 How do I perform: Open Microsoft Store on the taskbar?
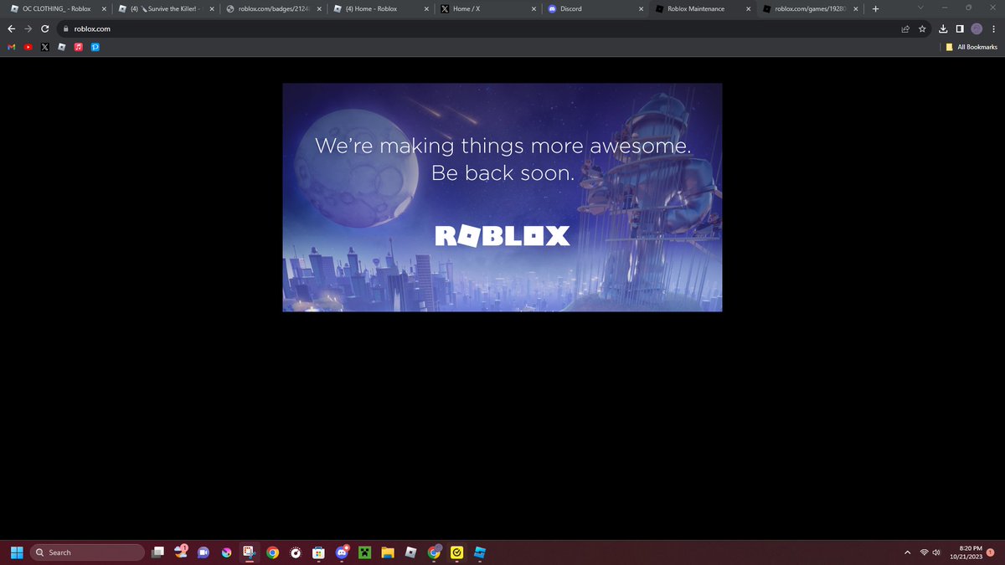[318, 552]
